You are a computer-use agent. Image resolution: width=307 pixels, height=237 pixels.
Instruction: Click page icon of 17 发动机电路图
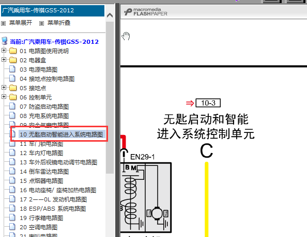pyautogui.click(x=12, y=199)
